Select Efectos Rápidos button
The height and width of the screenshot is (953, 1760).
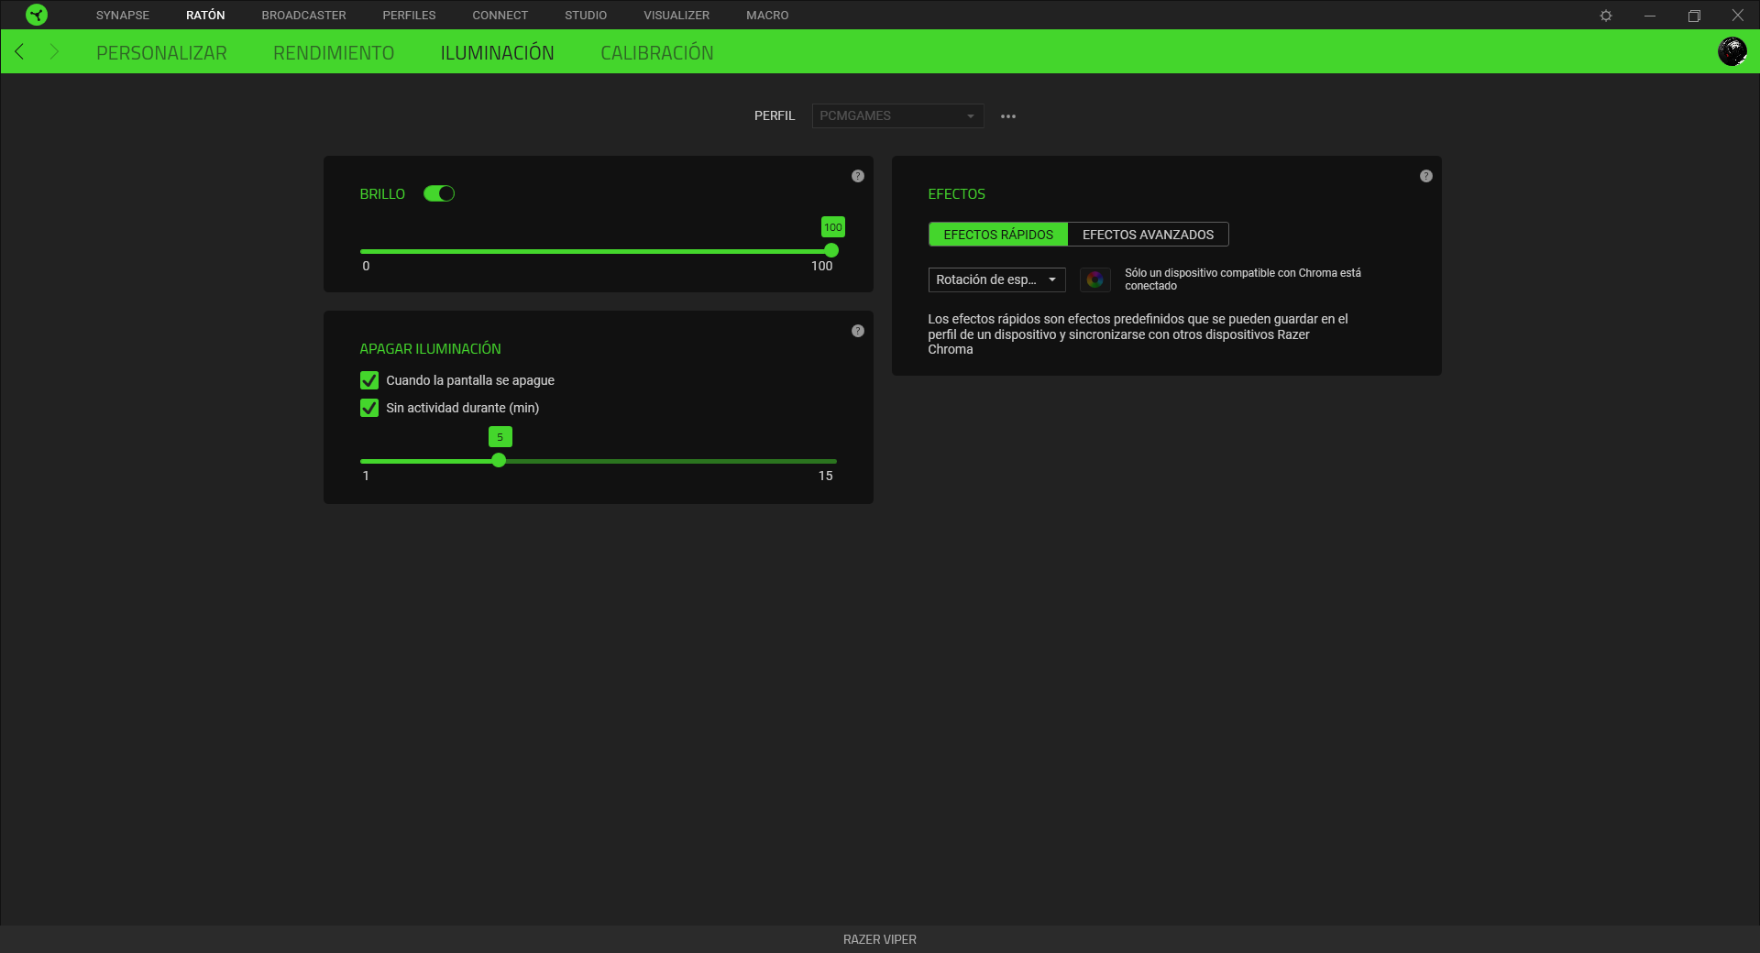(x=998, y=235)
